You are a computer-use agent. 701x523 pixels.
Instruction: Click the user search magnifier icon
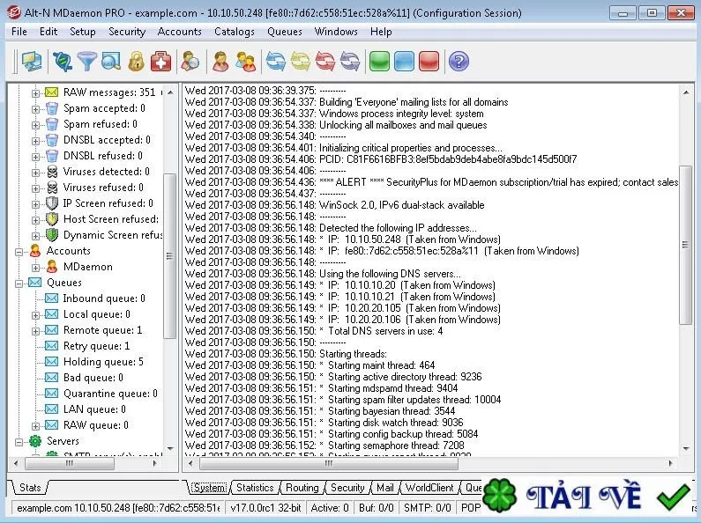[x=190, y=62]
